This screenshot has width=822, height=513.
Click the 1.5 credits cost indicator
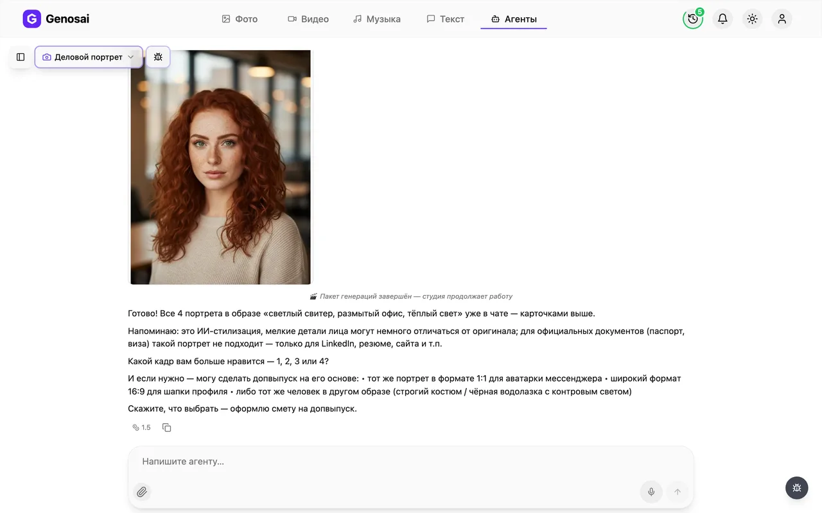point(141,428)
